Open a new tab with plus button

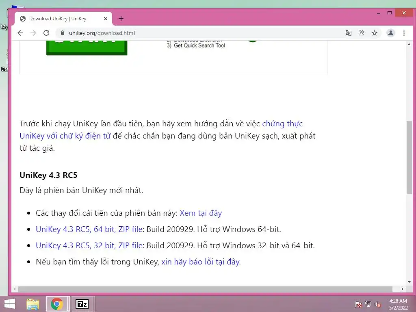121,19
